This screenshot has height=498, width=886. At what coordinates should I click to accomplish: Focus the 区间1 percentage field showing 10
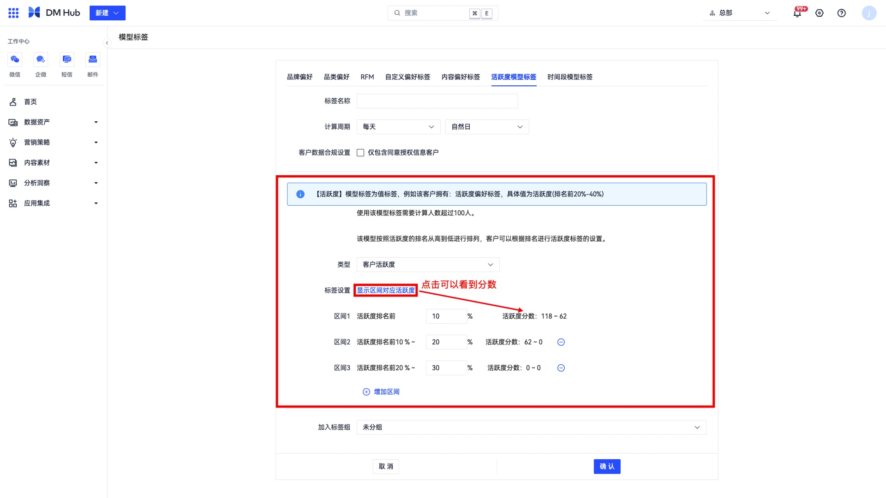pyautogui.click(x=447, y=316)
